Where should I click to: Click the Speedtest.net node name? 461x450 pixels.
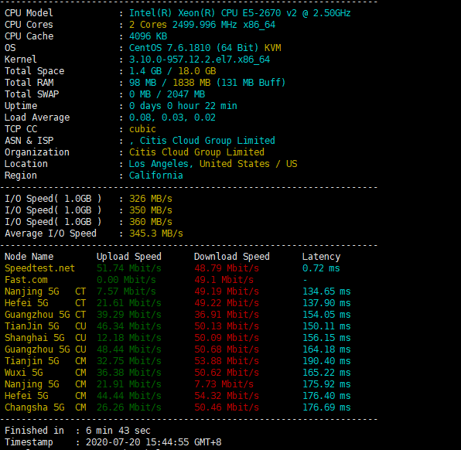coord(39,268)
